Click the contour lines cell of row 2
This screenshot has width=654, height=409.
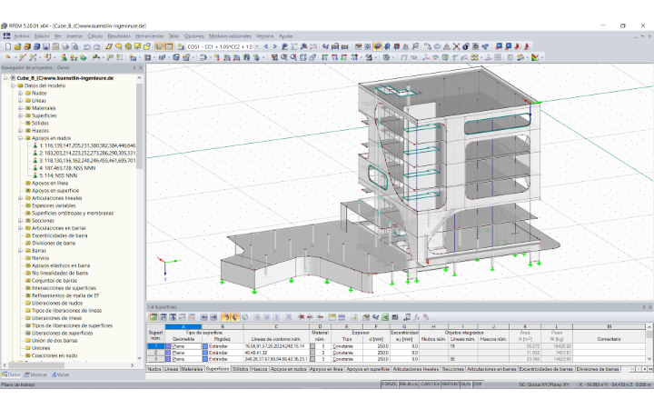pyautogui.click(x=276, y=353)
